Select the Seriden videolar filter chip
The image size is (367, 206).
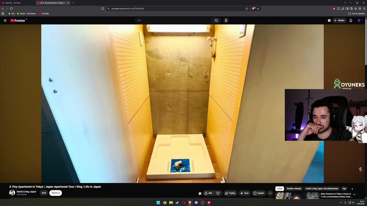click(x=294, y=189)
